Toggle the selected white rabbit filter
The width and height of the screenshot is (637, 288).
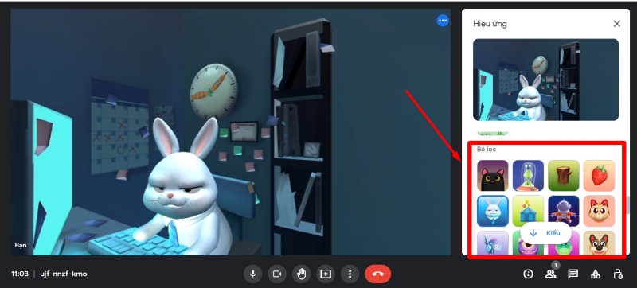tap(492, 211)
